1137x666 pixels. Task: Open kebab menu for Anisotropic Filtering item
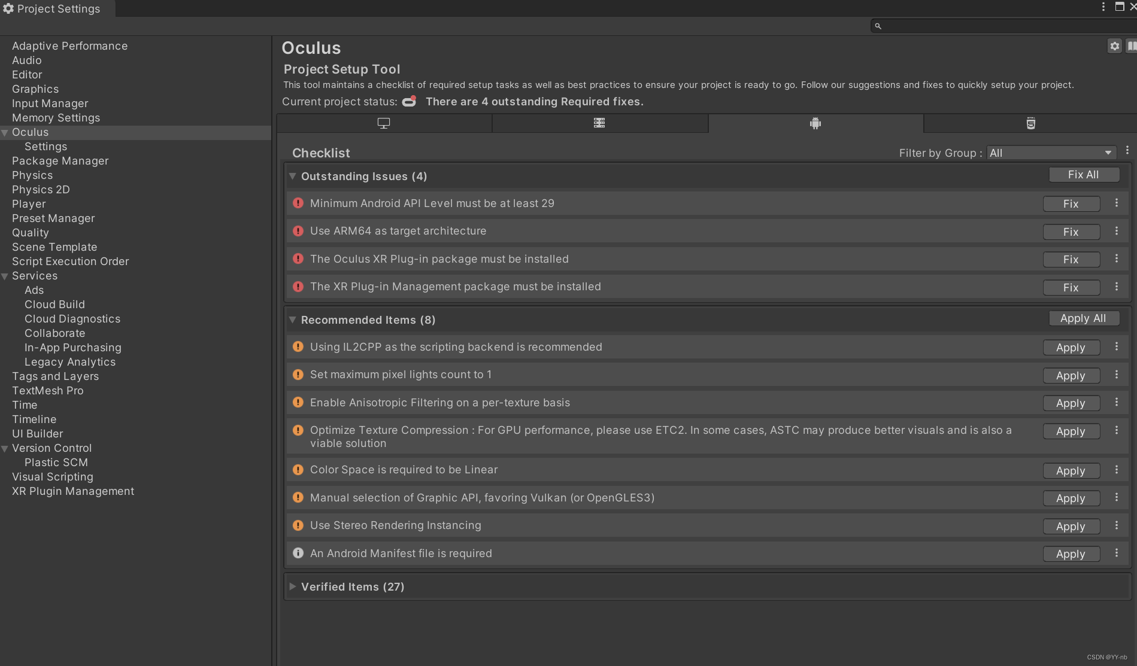[x=1117, y=402]
